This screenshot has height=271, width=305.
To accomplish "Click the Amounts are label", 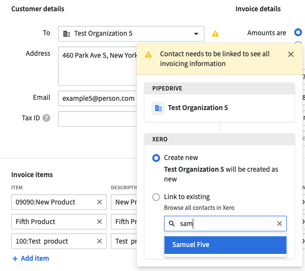I will (x=266, y=33).
